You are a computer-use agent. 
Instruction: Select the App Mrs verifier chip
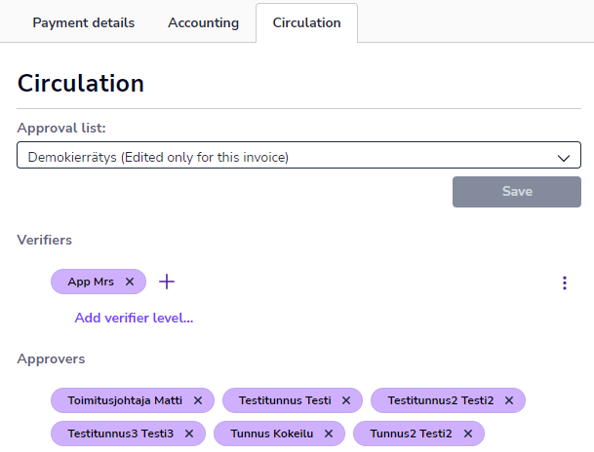(x=91, y=282)
